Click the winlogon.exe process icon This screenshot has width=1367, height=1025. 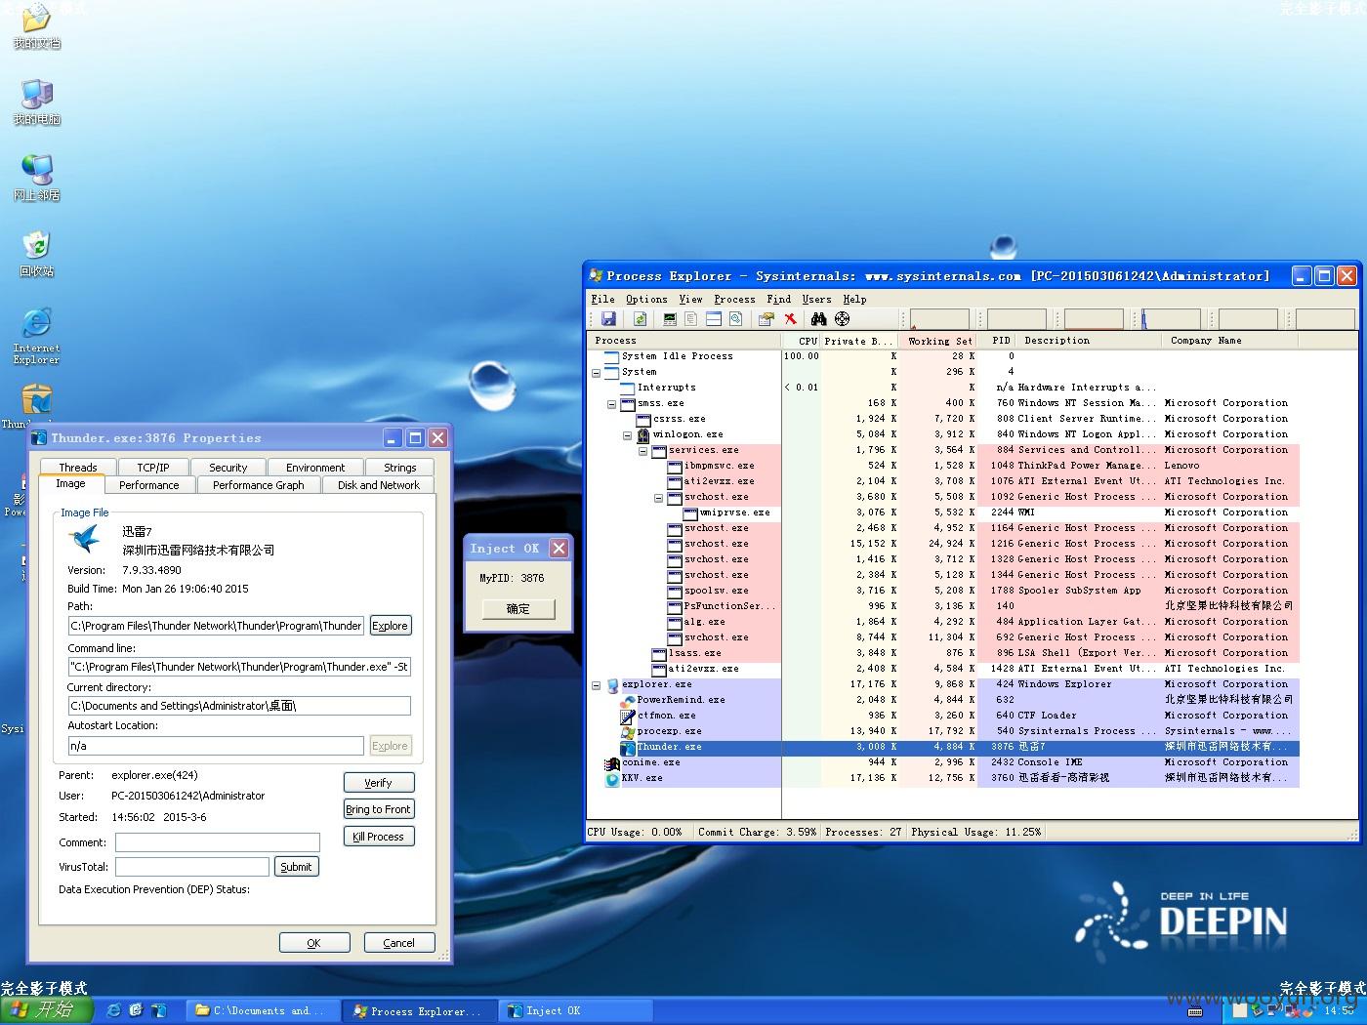[644, 434]
